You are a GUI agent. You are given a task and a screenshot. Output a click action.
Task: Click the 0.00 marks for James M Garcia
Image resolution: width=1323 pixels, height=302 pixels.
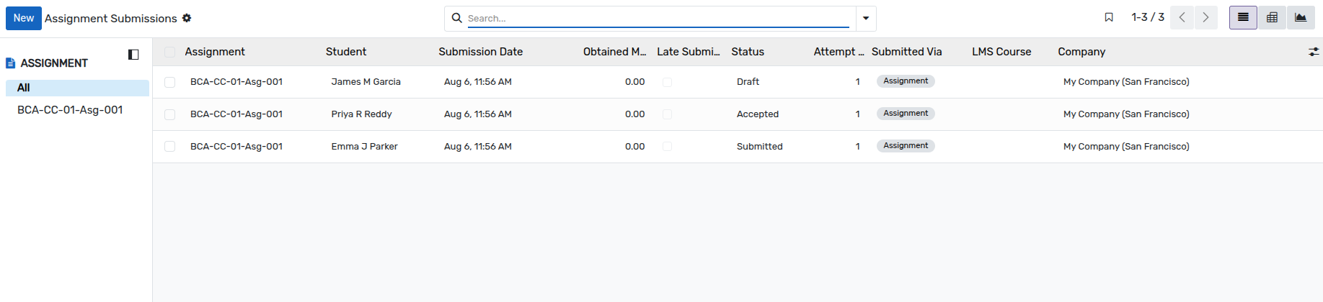tap(634, 82)
